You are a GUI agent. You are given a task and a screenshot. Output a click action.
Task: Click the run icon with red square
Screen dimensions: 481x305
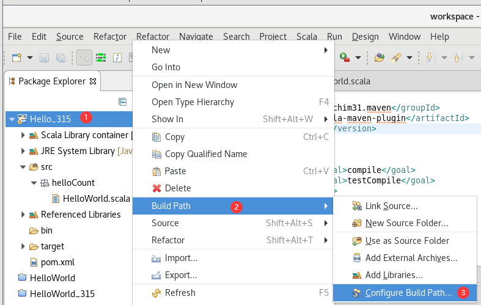[x=345, y=57]
